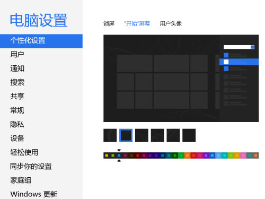Pick the light sky blue color swatch
The width and height of the screenshot is (265, 199).
tap(218, 155)
